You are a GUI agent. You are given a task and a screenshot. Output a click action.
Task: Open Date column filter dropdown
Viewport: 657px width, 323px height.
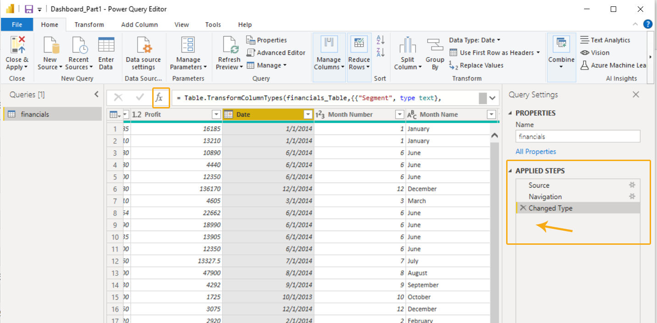coord(308,114)
